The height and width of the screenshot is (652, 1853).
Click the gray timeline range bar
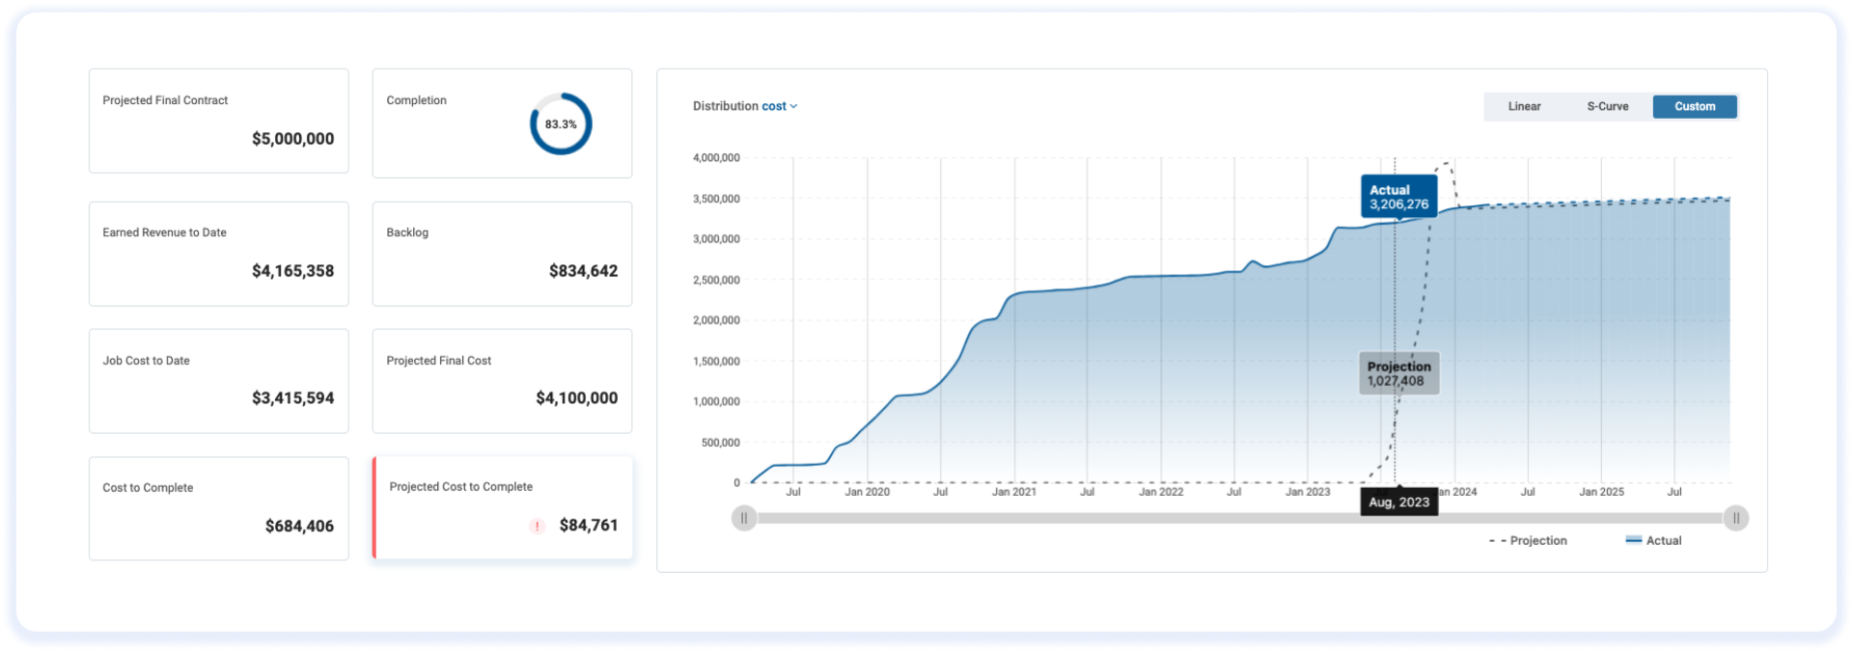point(1240,518)
